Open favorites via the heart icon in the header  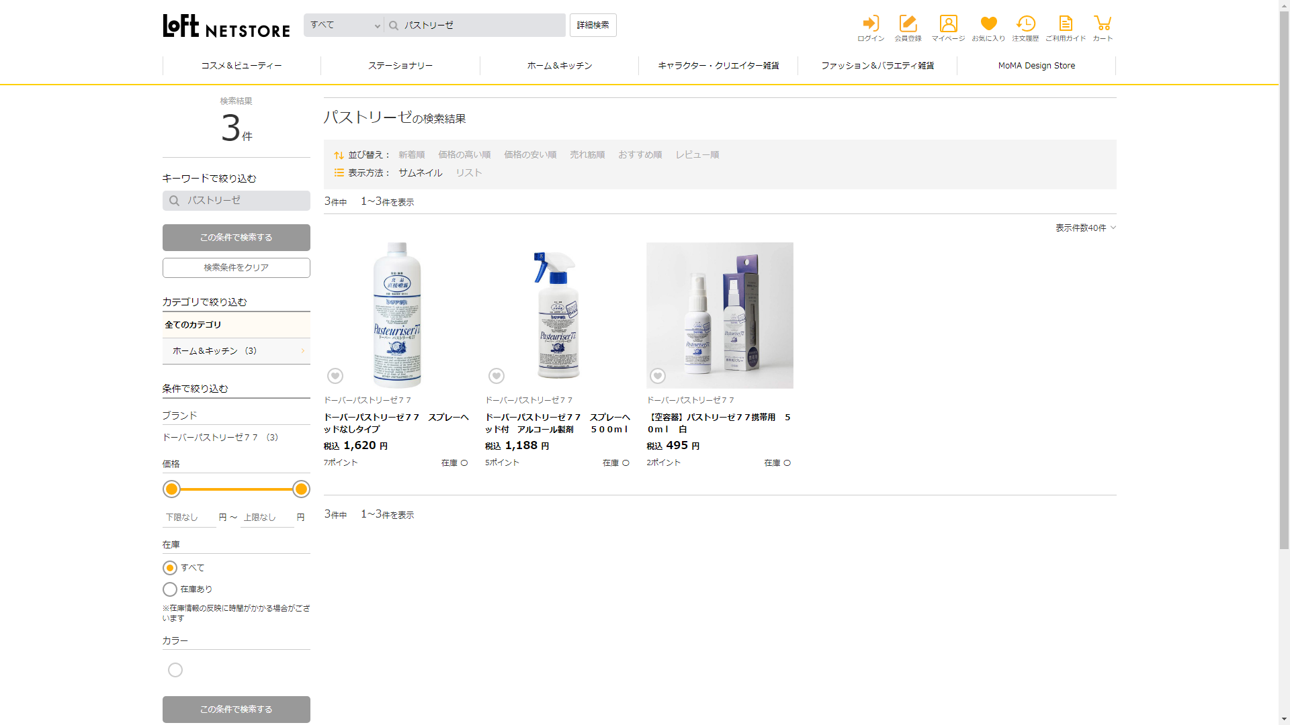988,25
